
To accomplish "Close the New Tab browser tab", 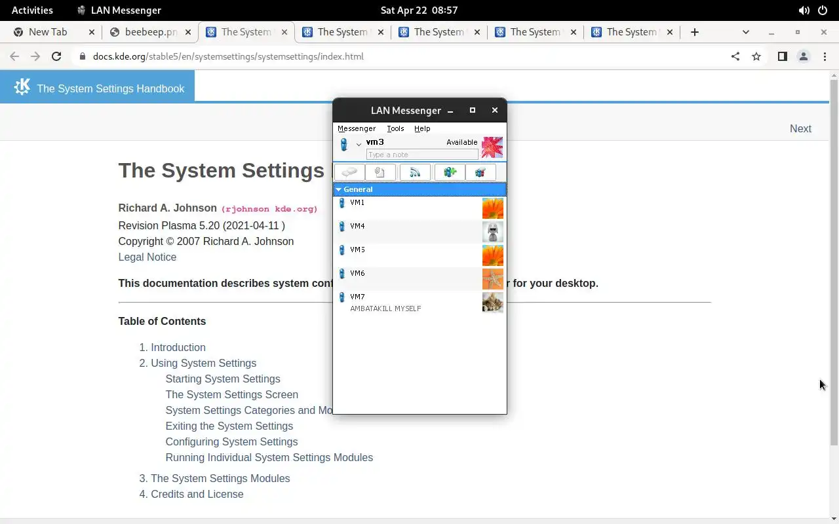I will (x=91, y=31).
